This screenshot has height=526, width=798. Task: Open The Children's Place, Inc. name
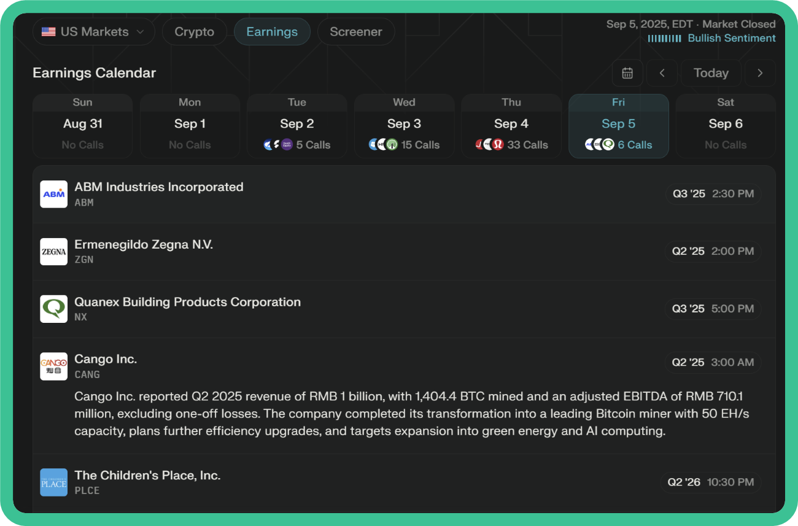coord(147,475)
